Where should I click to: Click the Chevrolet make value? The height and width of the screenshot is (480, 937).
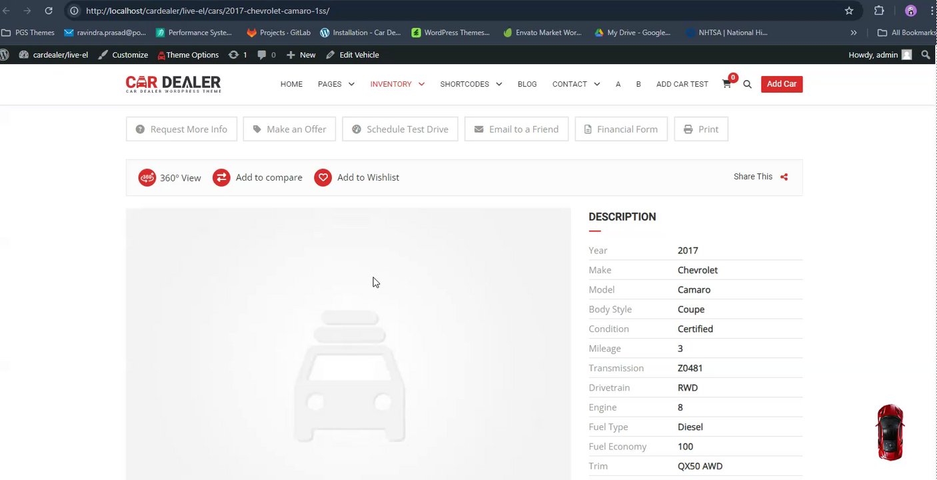[698, 270]
